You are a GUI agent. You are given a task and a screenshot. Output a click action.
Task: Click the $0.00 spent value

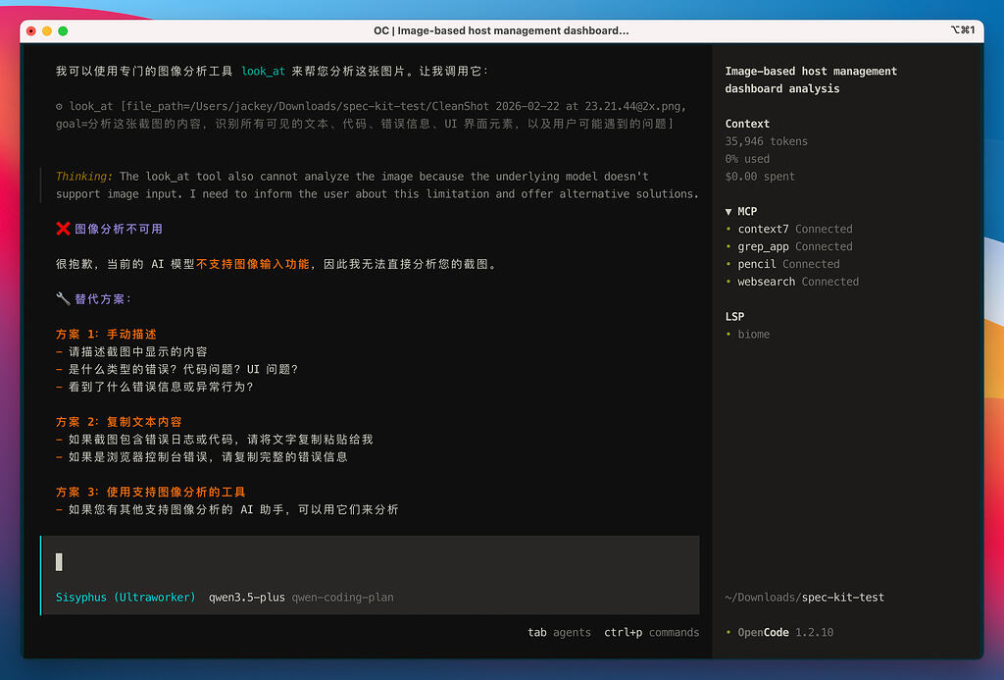[x=760, y=177]
